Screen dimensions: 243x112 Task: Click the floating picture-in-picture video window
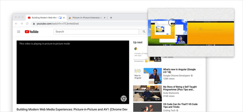(191, 32)
